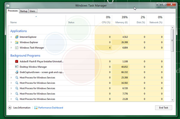This screenshot has height=119, width=180.
Task: Expand Host Process row with 25.308 memory
Action: tap(11, 78)
